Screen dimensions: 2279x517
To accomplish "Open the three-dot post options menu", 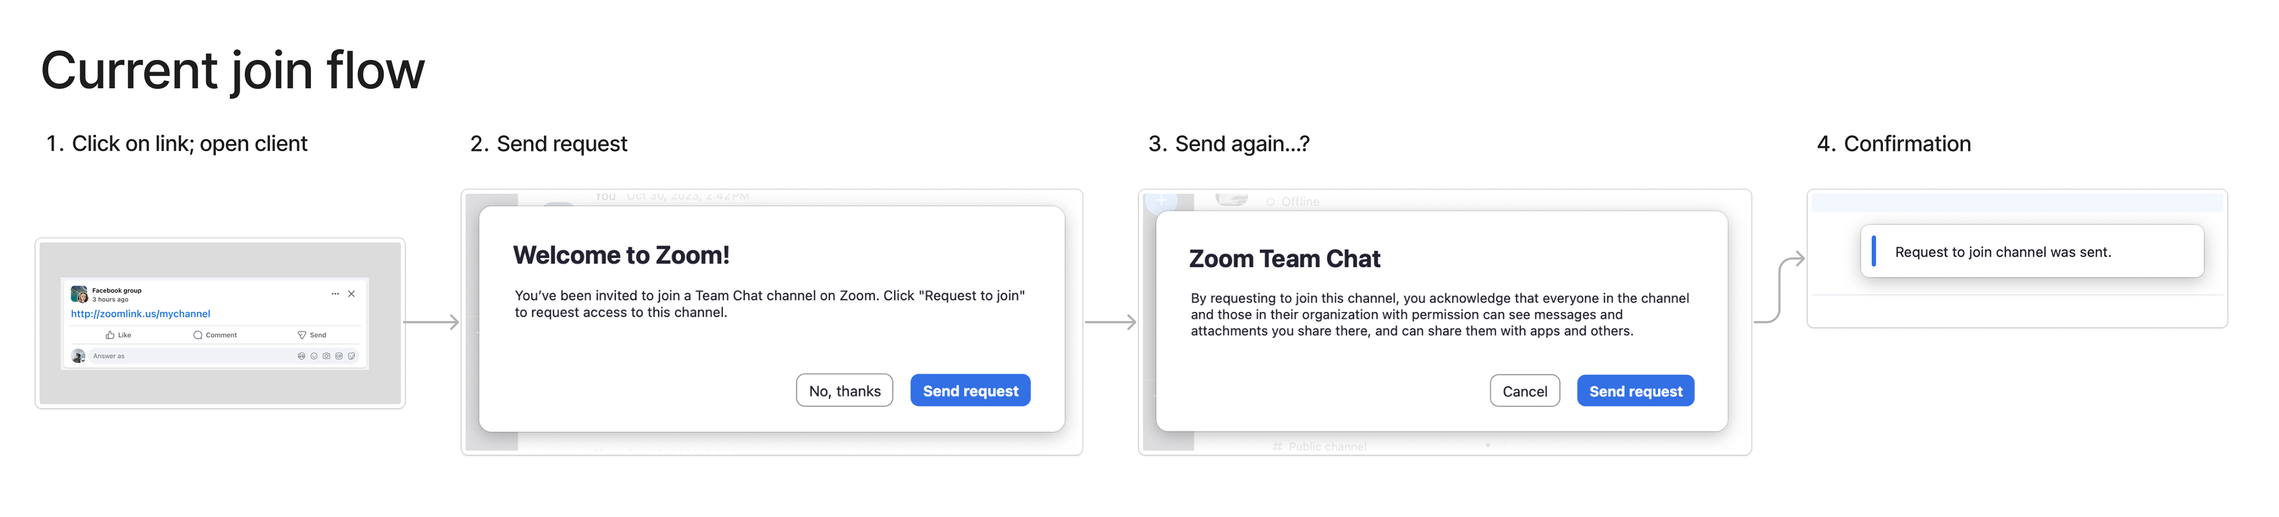I will pos(335,293).
